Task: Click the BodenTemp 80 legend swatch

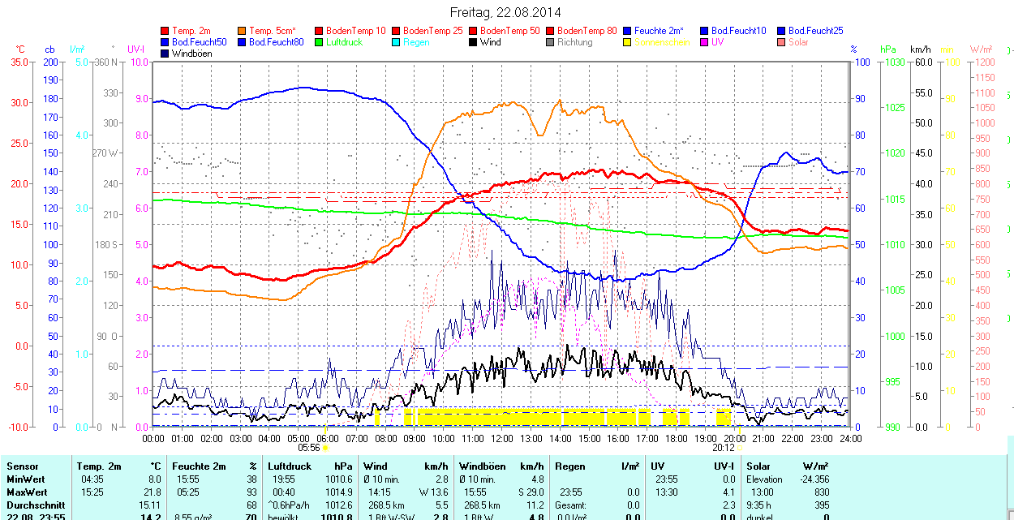Action: click(x=550, y=31)
